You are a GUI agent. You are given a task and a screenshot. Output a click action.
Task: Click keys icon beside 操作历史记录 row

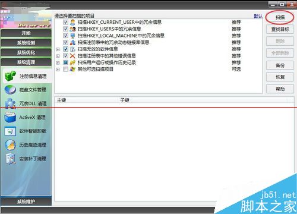pyautogui.click(x=72, y=62)
